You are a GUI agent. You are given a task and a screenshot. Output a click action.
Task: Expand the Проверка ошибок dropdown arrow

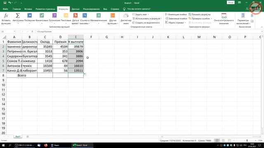[212, 18]
